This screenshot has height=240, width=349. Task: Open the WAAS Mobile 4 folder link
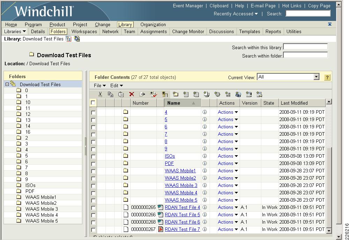tap(181, 193)
